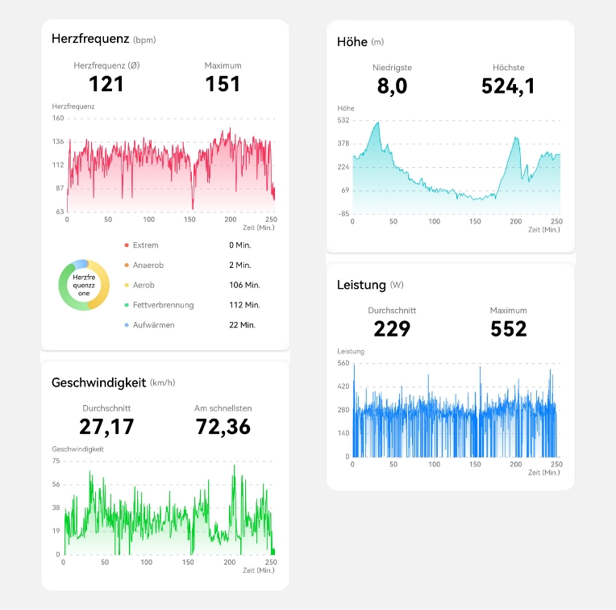Click the average speed value 27,17
The height and width of the screenshot is (610, 616).
[106, 426]
